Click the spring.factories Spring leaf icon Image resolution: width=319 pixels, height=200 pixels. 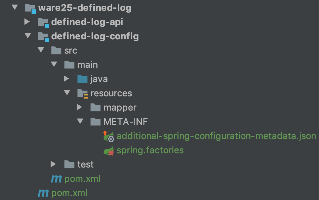[108, 150]
